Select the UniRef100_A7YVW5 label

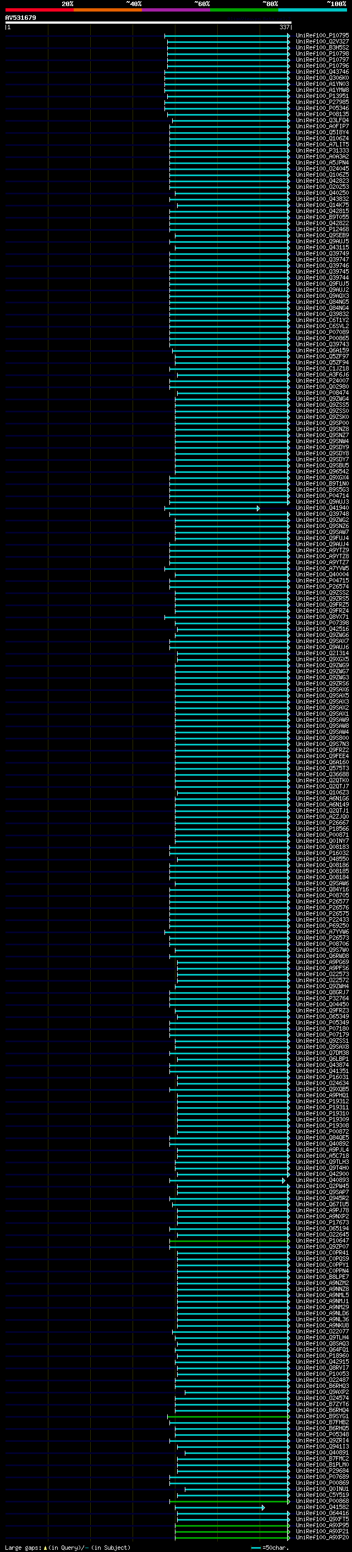[322, 569]
